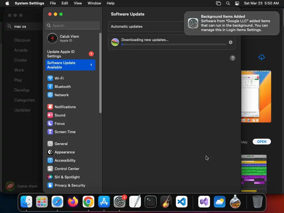The image size is (284, 213).
Task: Click the help question mark button
Action: (x=233, y=58)
